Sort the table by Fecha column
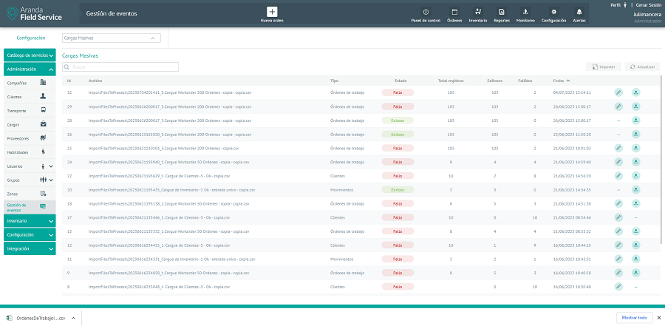The width and height of the screenshot is (665, 326). click(x=562, y=81)
